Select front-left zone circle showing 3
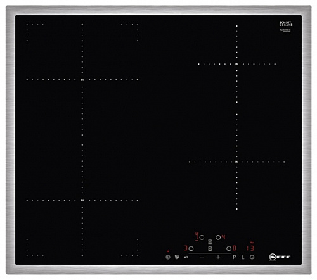Screen dimensions: 317x280 (191, 248)
